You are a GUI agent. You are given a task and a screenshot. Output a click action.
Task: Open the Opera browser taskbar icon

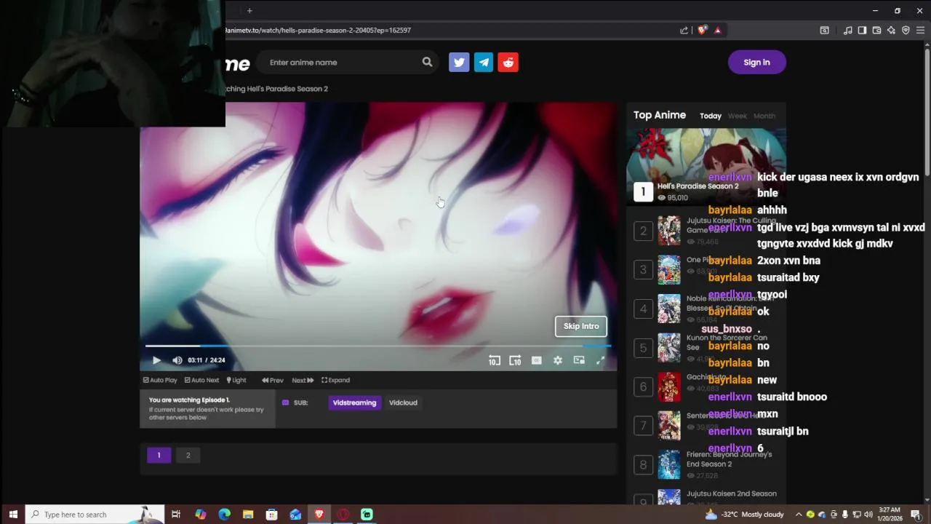pyautogui.click(x=343, y=515)
